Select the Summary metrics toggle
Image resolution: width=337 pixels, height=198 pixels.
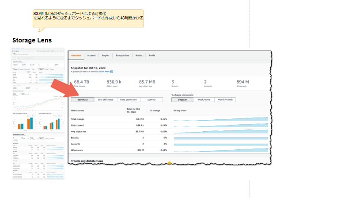(x=83, y=100)
